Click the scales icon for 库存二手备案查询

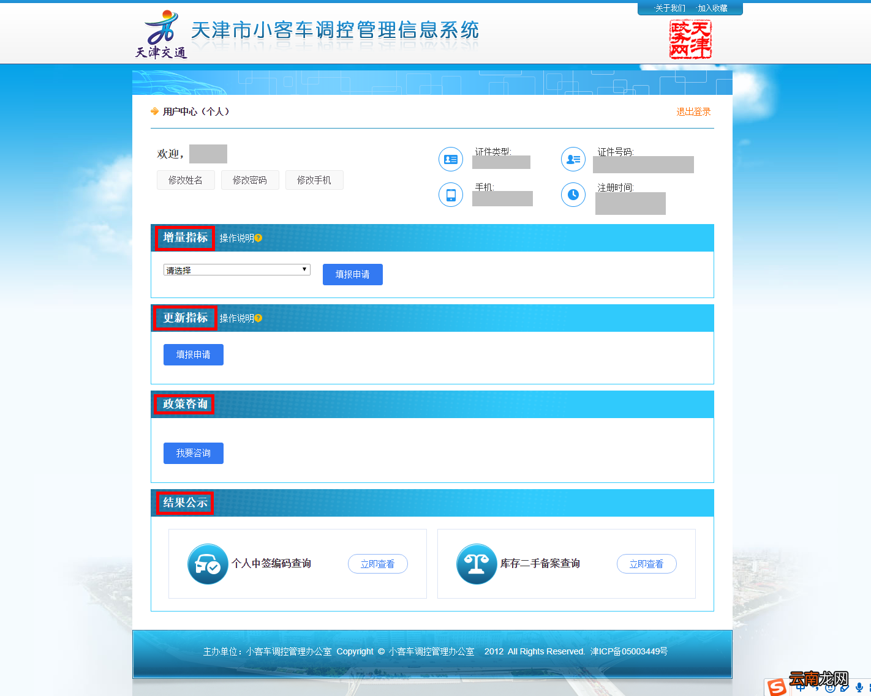(x=477, y=564)
